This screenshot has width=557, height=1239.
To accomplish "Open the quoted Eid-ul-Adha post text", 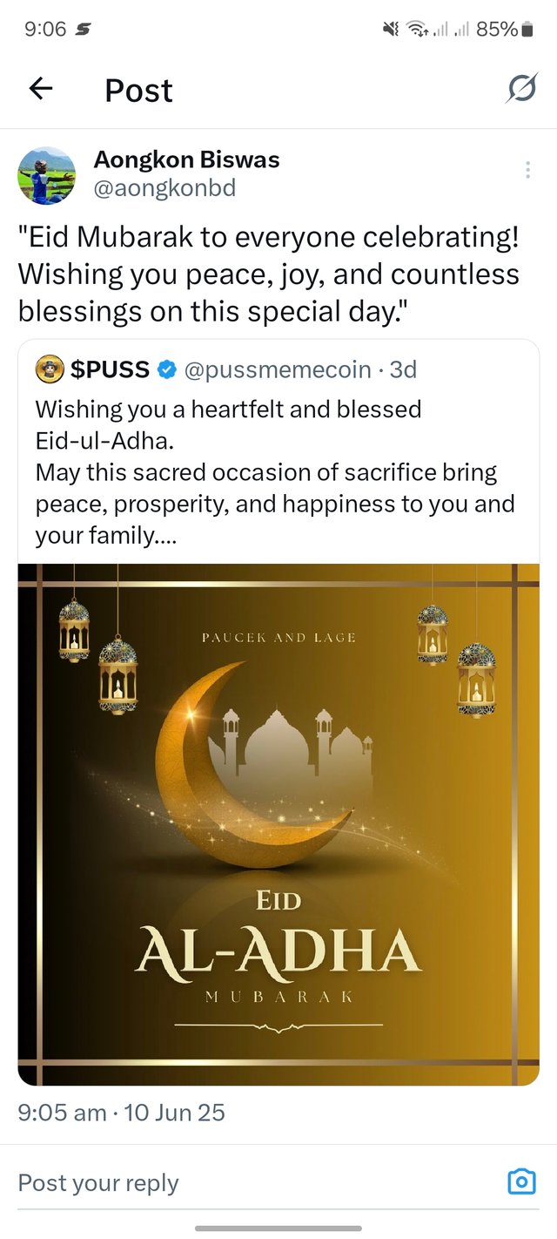I will (275, 472).
